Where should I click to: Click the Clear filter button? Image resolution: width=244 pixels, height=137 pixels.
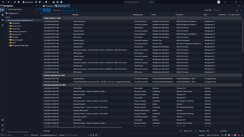tap(208, 10)
